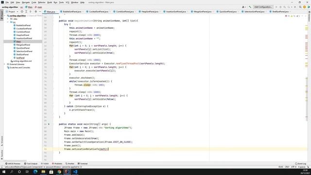Open the VCS menu
Screen dimensions: 311x175
(x=68, y=2)
